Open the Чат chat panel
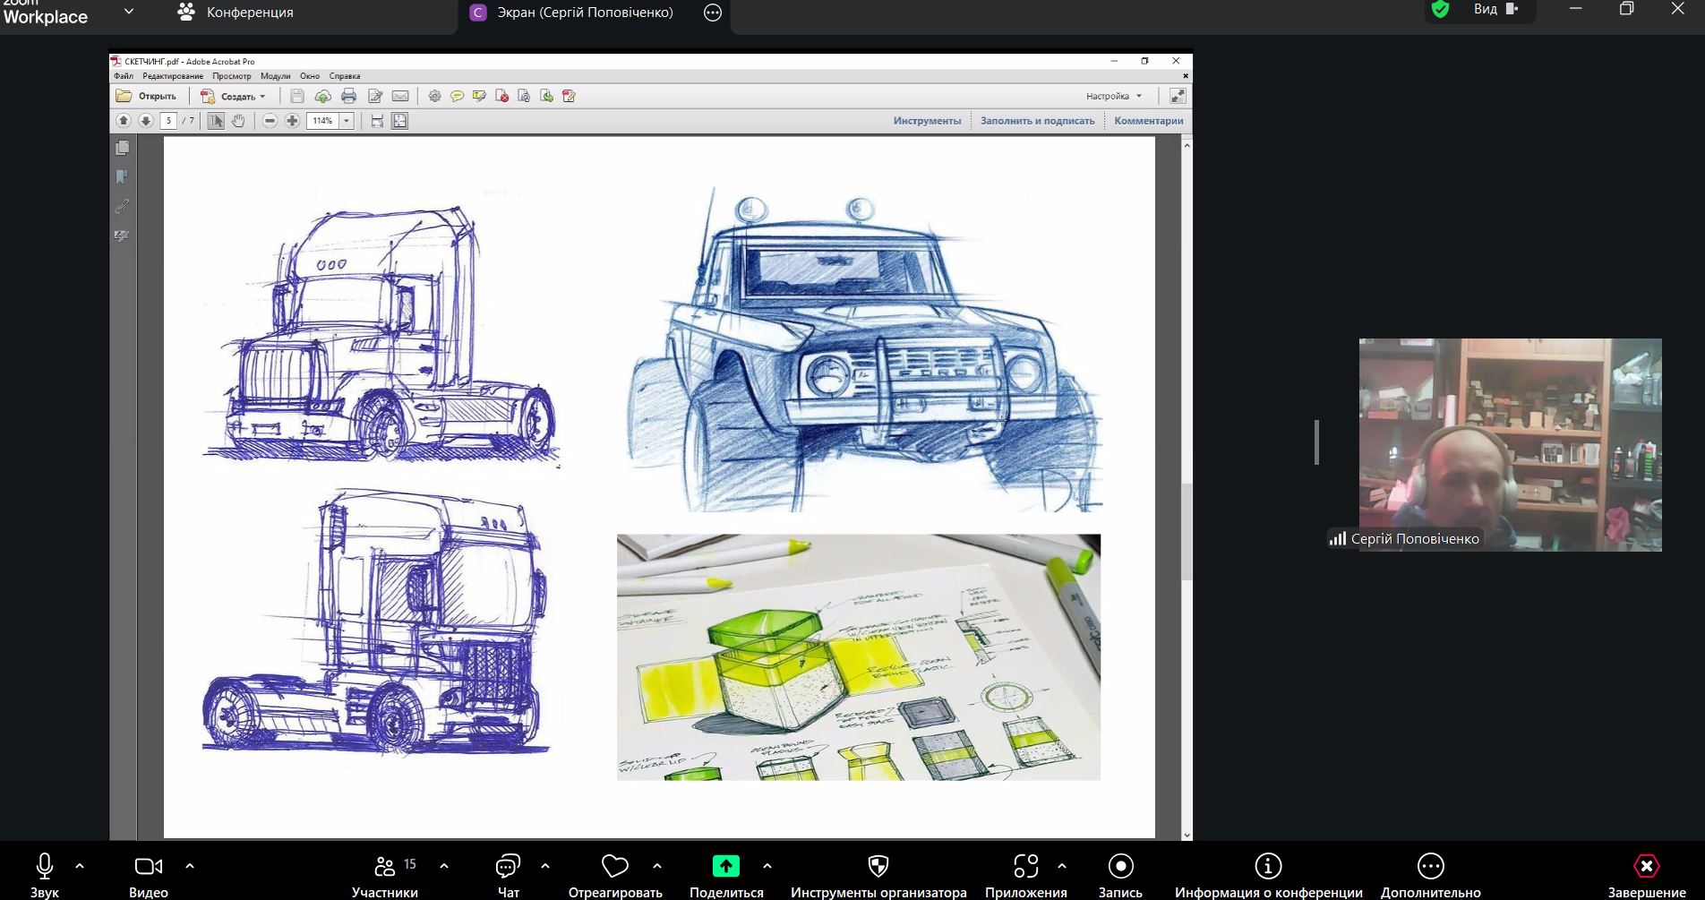Viewport: 1705px width, 900px height. tap(508, 867)
